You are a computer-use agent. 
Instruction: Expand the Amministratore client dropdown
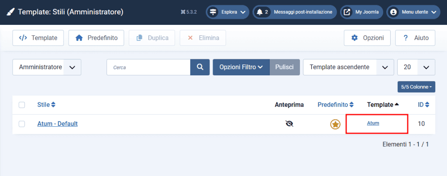[47, 67]
